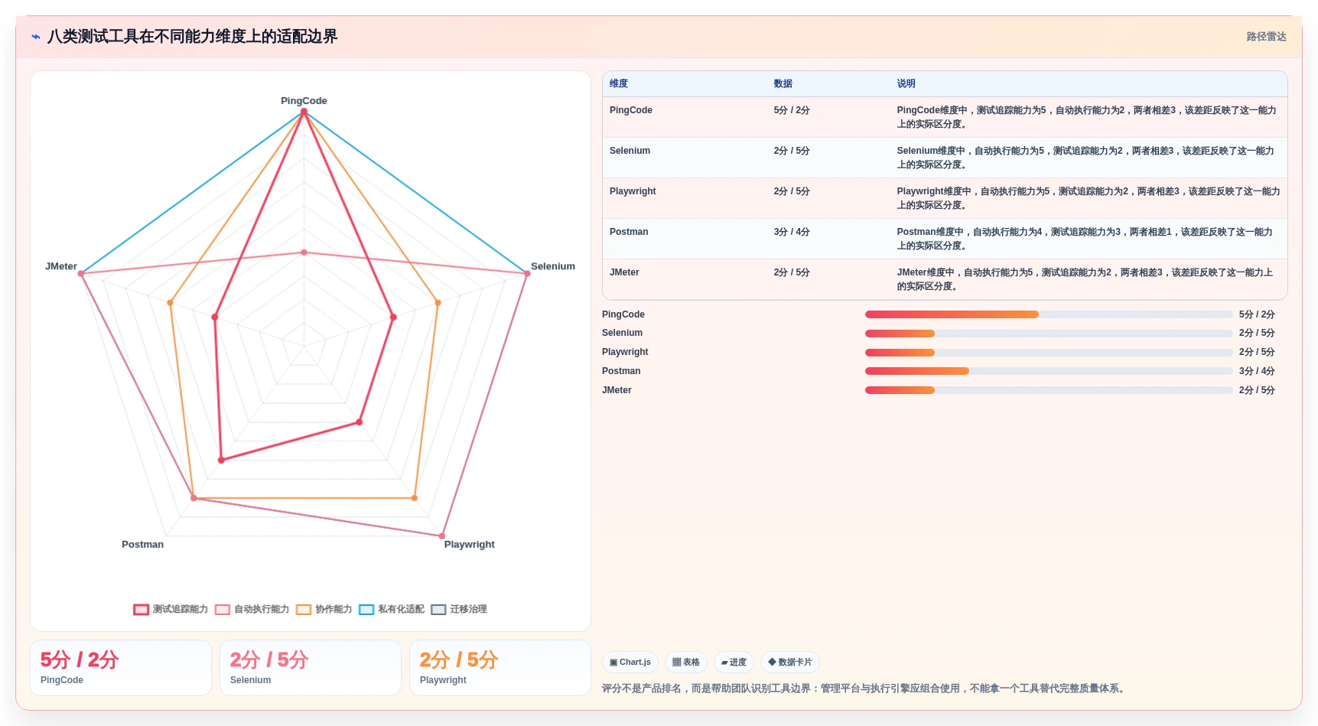Click the JMeter progress bar
The width and height of the screenshot is (1318, 726).
click(x=1049, y=390)
